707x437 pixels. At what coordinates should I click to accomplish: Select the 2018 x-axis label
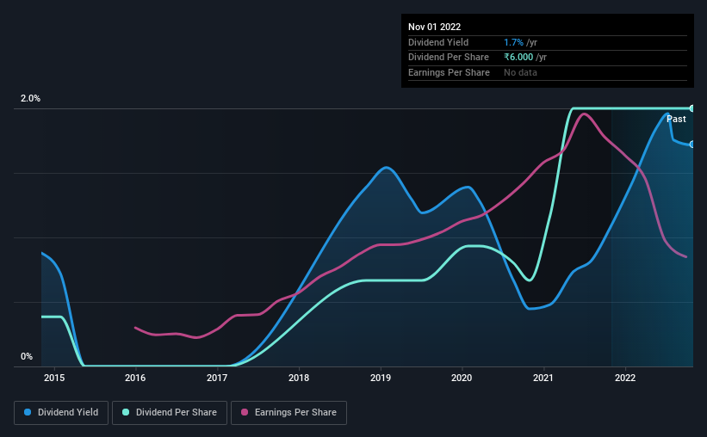pyautogui.click(x=299, y=378)
